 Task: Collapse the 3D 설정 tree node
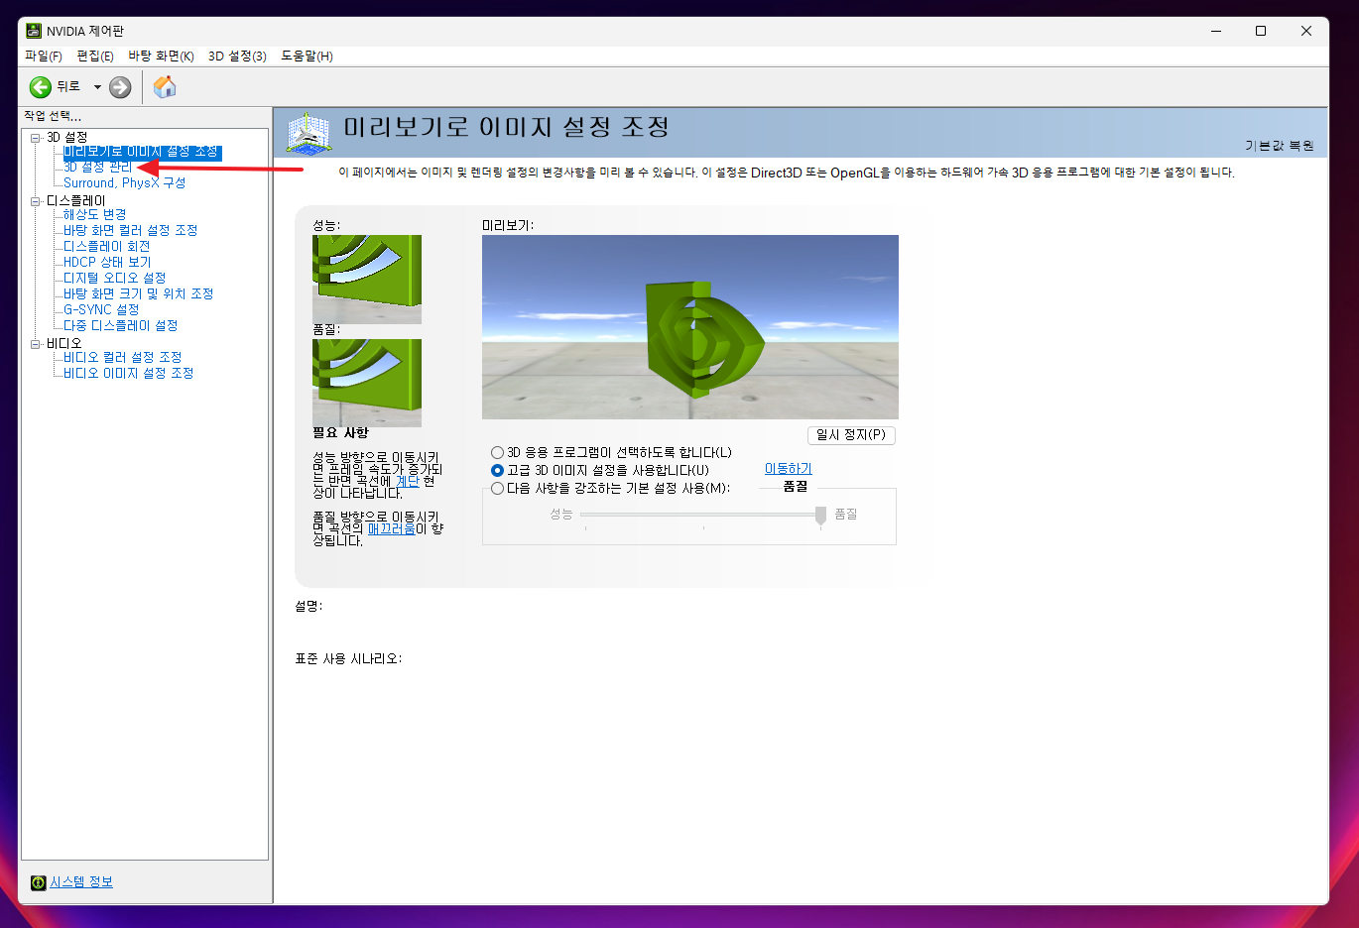[36, 138]
